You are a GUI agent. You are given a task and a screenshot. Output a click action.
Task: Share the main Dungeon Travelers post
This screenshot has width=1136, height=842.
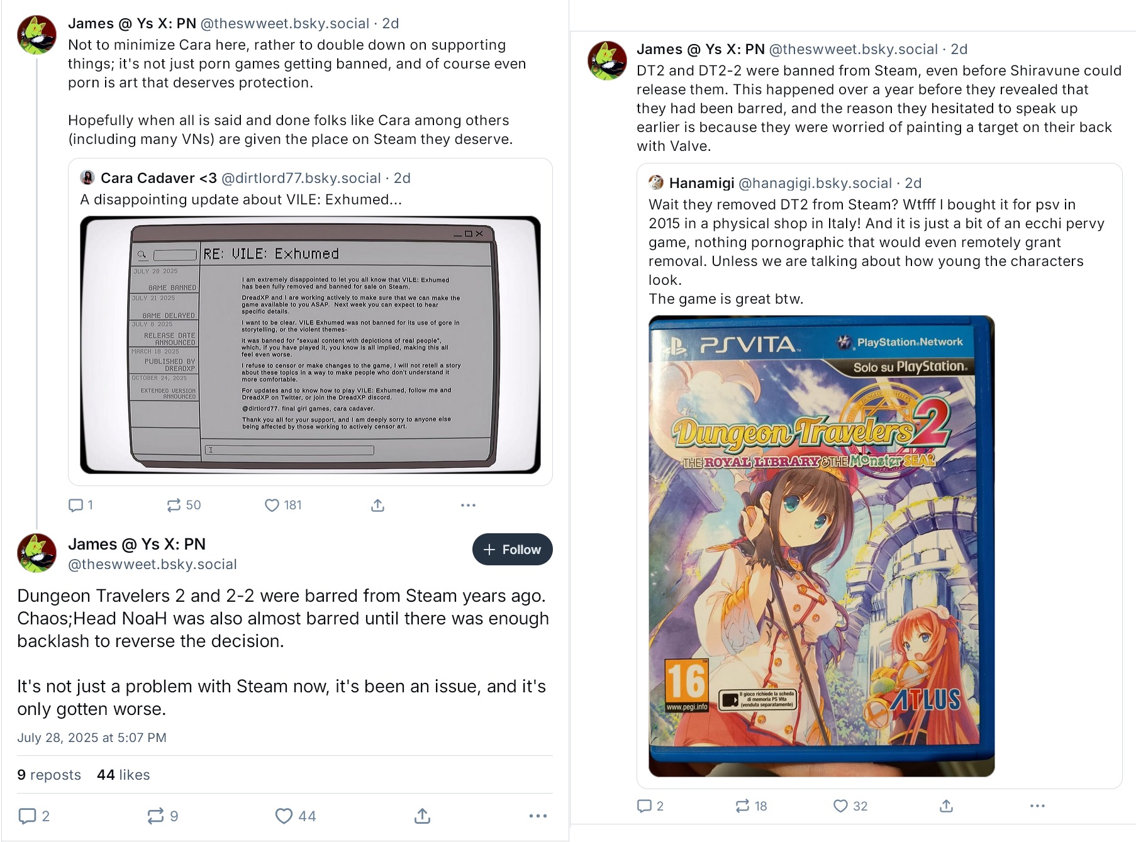423,816
